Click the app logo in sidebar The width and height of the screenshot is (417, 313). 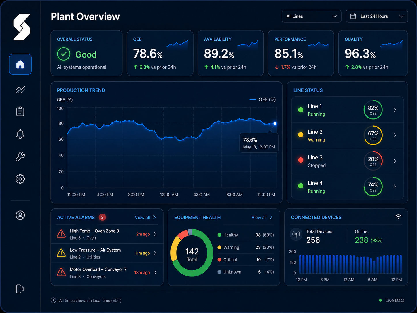point(22,27)
